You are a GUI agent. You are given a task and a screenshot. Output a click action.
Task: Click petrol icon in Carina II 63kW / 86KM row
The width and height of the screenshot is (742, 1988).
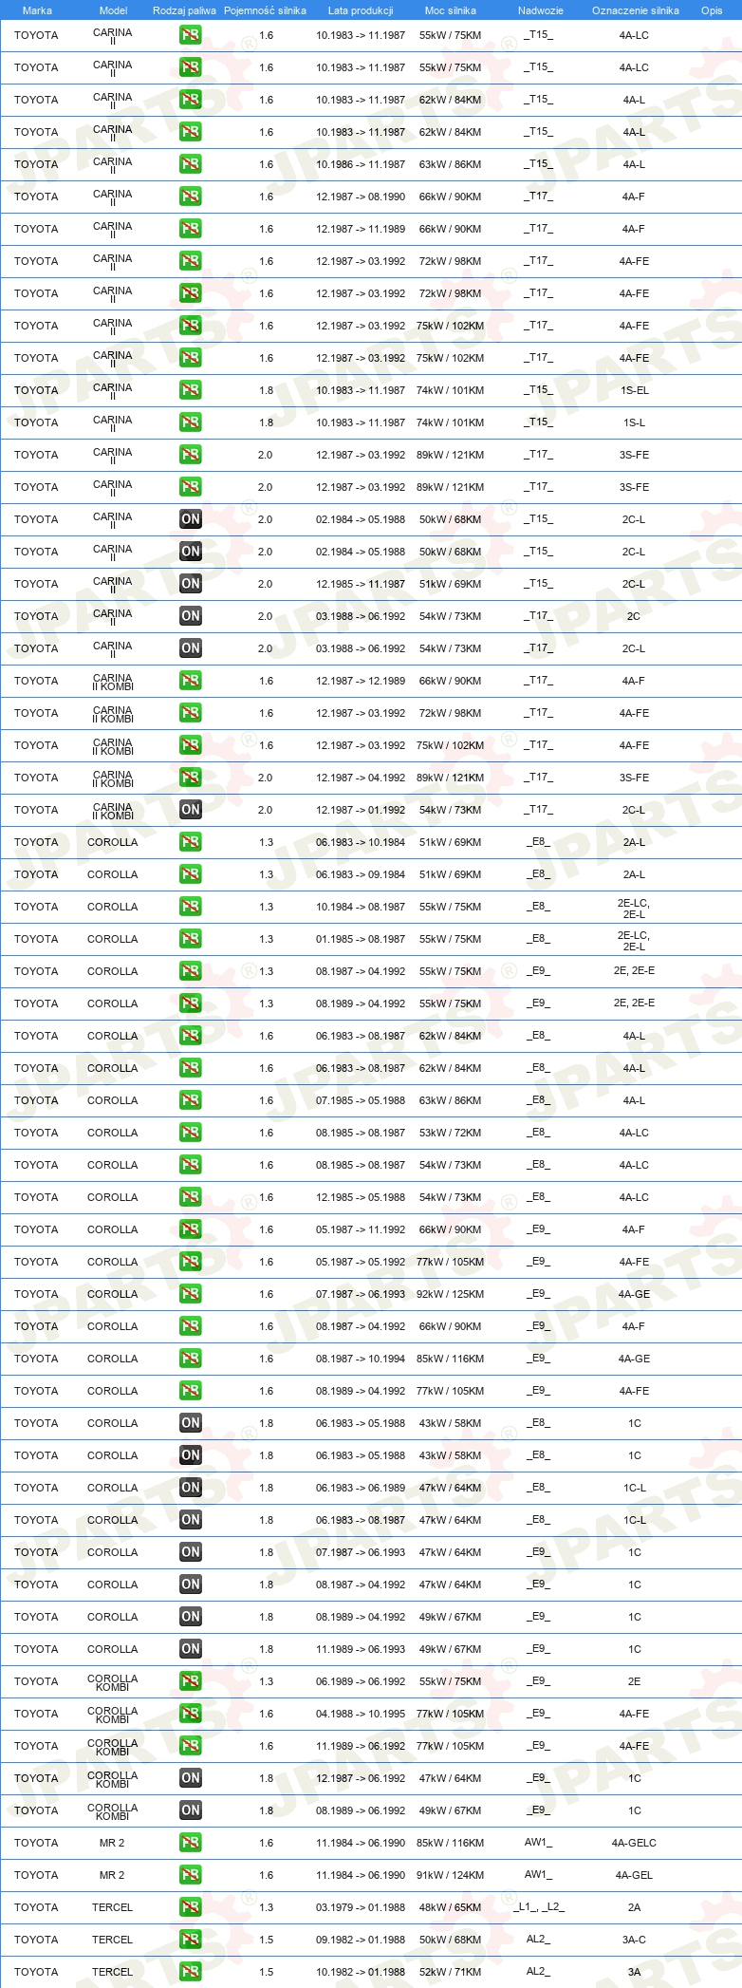coord(190,164)
